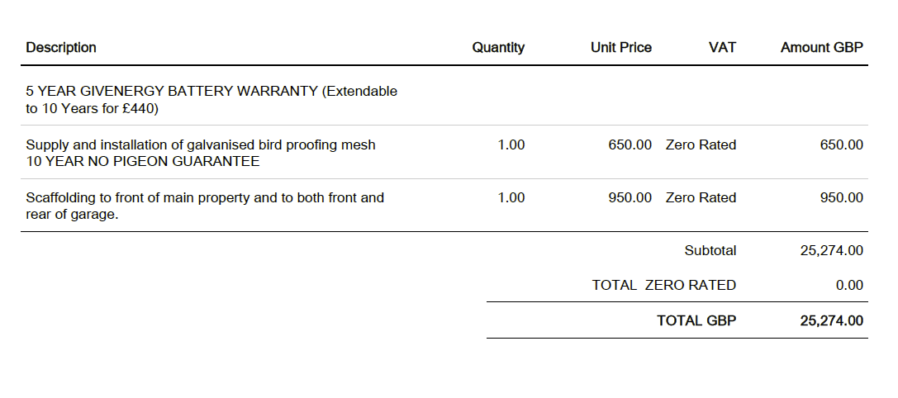898x398 pixels.
Task: Click the TOTAL ZERO RATED label
Action: coord(663,286)
